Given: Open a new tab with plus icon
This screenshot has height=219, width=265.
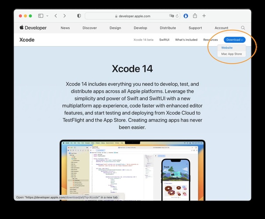Looking at the screenshot, I should coord(204,16).
